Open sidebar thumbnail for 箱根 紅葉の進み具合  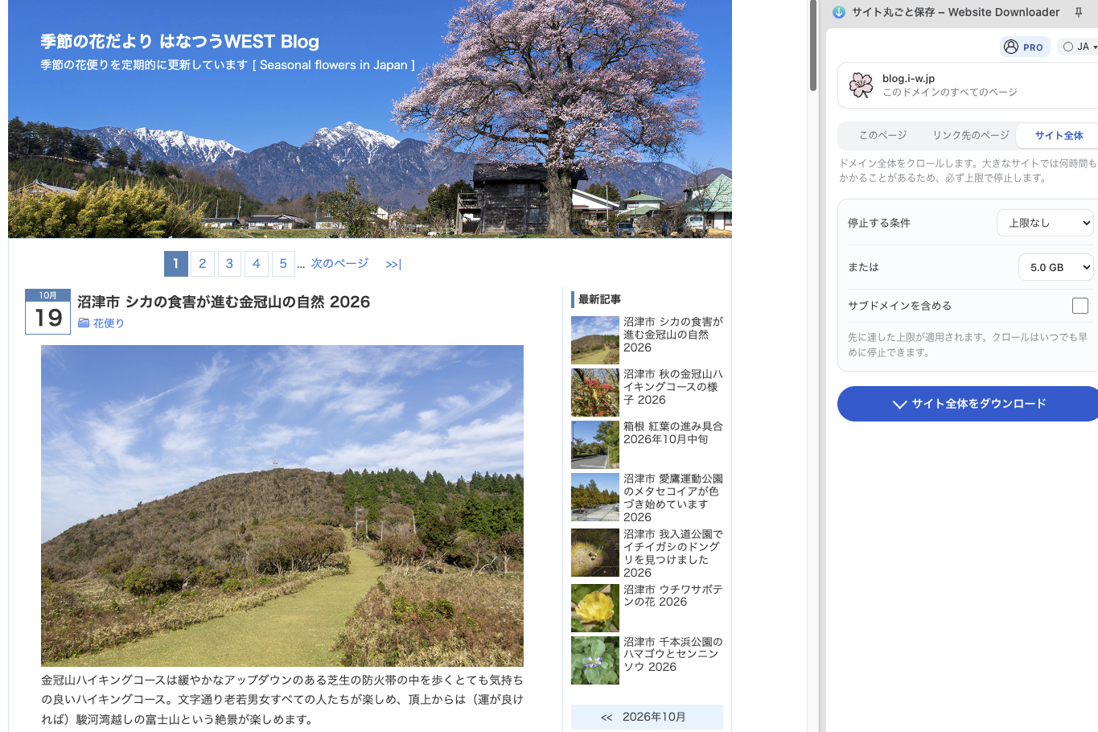coord(595,445)
